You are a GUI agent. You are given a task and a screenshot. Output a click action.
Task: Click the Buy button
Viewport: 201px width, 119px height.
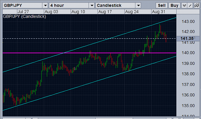174,5
